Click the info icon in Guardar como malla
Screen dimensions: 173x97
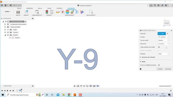point(141,69)
